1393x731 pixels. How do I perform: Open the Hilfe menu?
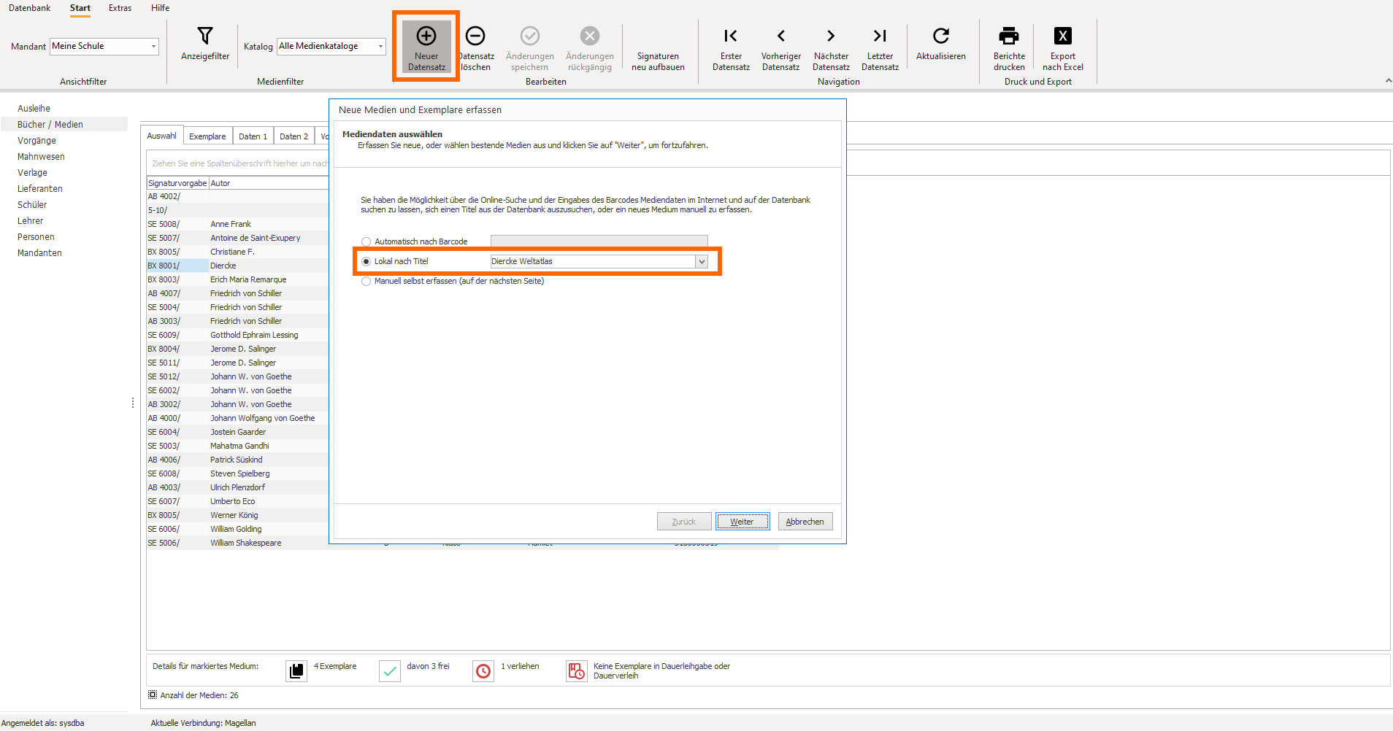(161, 8)
